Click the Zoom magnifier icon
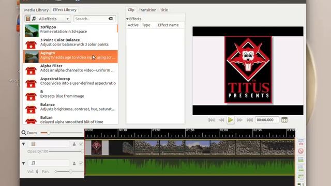331x186 pixels. tap(24, 133)
